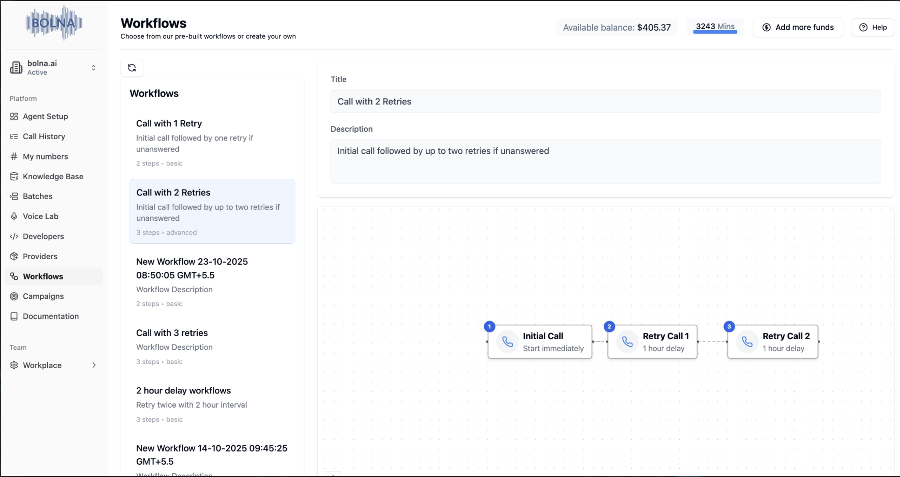Click the Bolna logo
The height and width of the screenshot is (477, 900).
click(54, 23)
